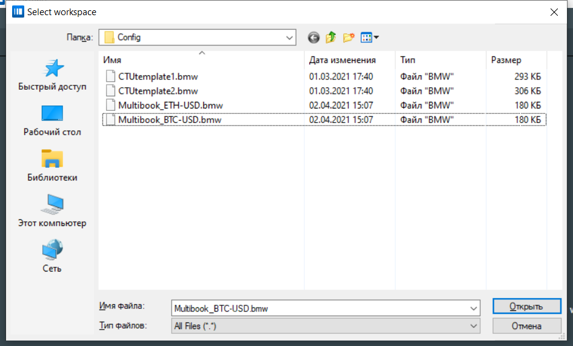Open Сеть network location
Image resolution: width=573 pixels, height=346 pixels.
click(52, 257)
